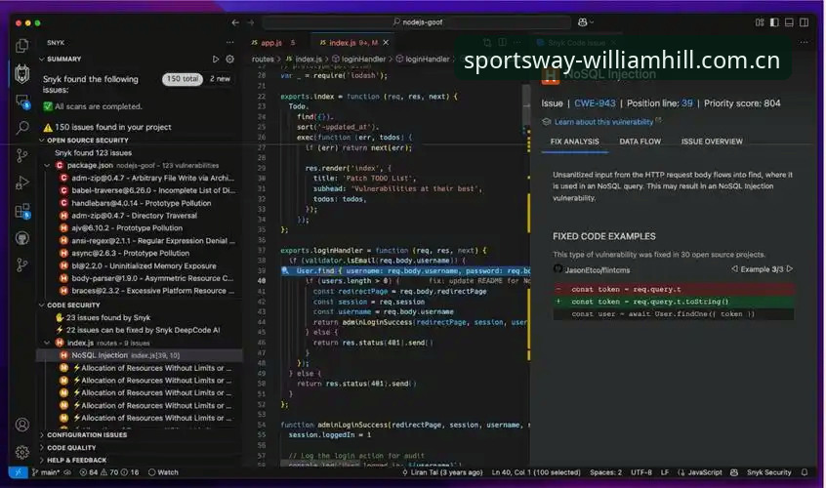Select the Fix Analysis tab
The height and width of the screenshot is (488, 826).
pyautogui.click(x=574, y=142)
